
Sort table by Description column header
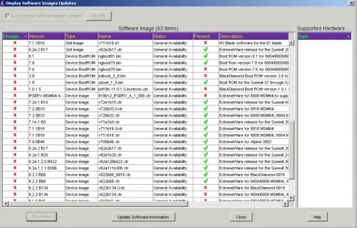point(254,36)
